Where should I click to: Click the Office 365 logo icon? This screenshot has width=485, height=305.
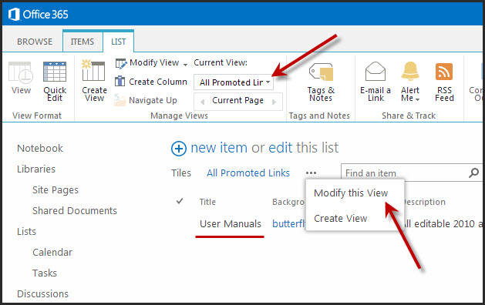pos(14,14)
